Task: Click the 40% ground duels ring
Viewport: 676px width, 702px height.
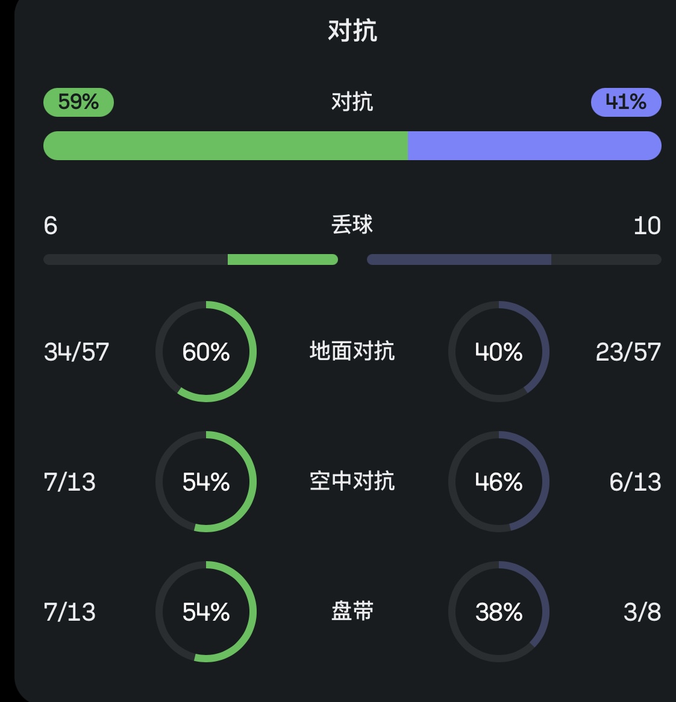Action: (499, 352)
